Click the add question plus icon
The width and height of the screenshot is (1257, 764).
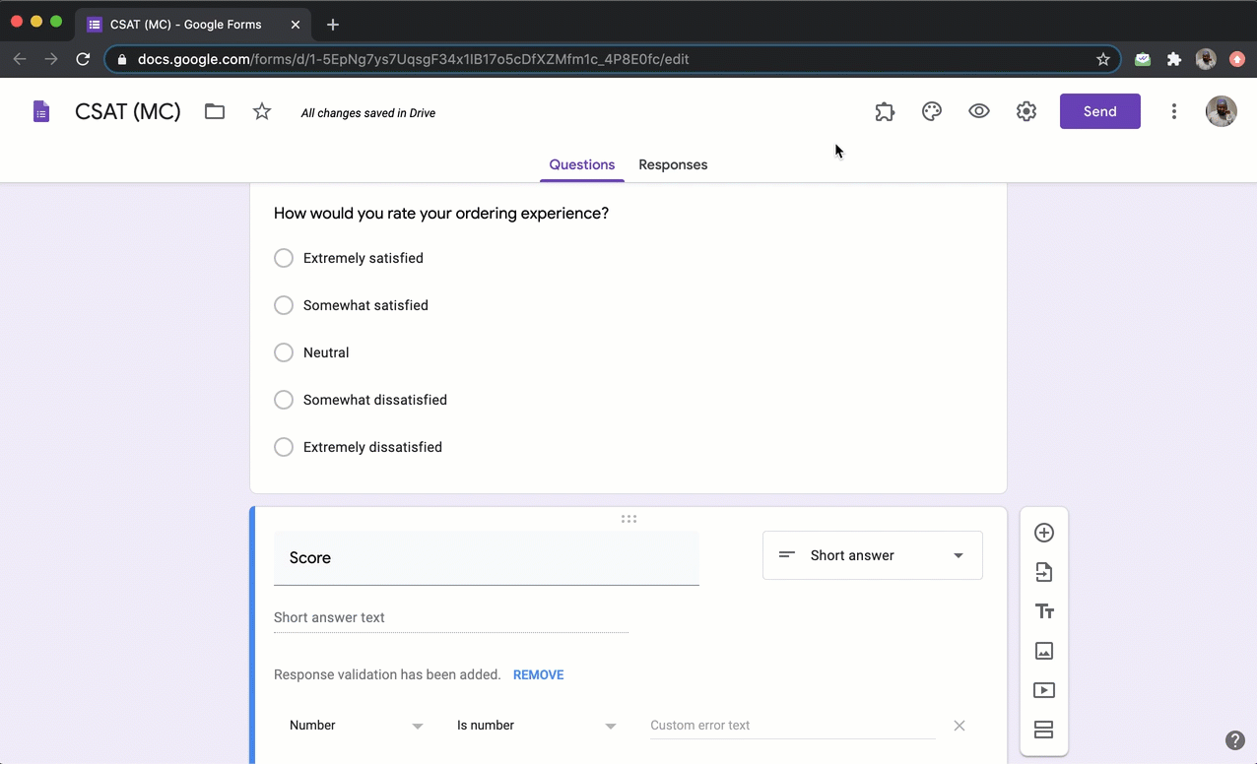(1044, 533)
